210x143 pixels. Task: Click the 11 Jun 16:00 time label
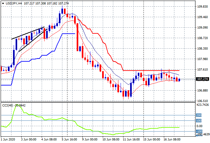point(131,140)
